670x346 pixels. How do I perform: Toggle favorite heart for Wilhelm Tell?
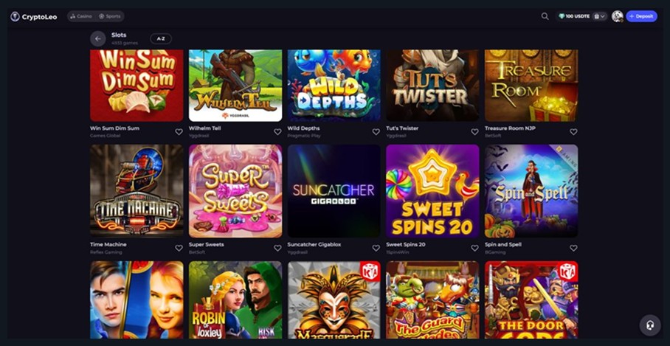[277, 132]
